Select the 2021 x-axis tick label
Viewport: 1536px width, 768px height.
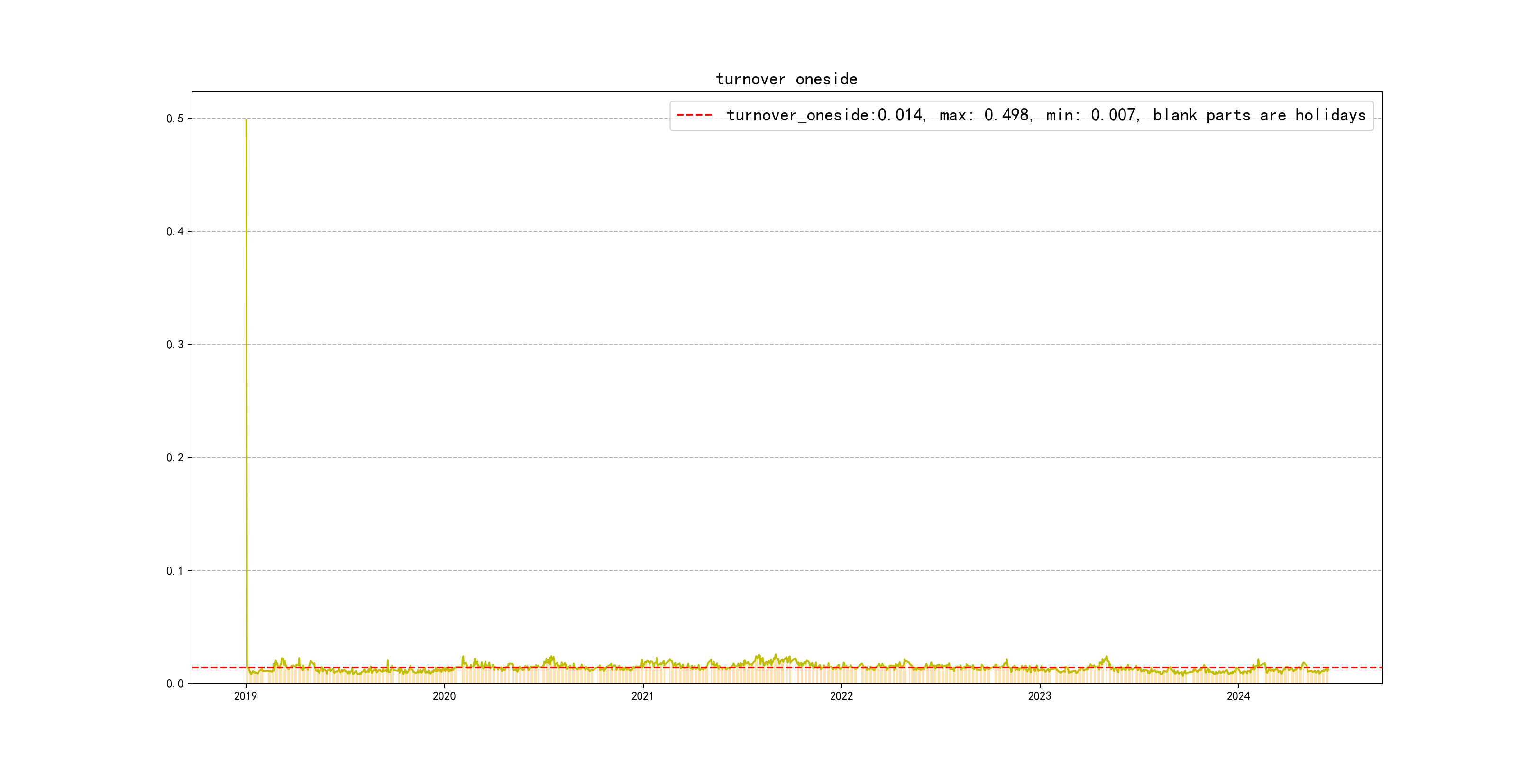click(643, 696)
